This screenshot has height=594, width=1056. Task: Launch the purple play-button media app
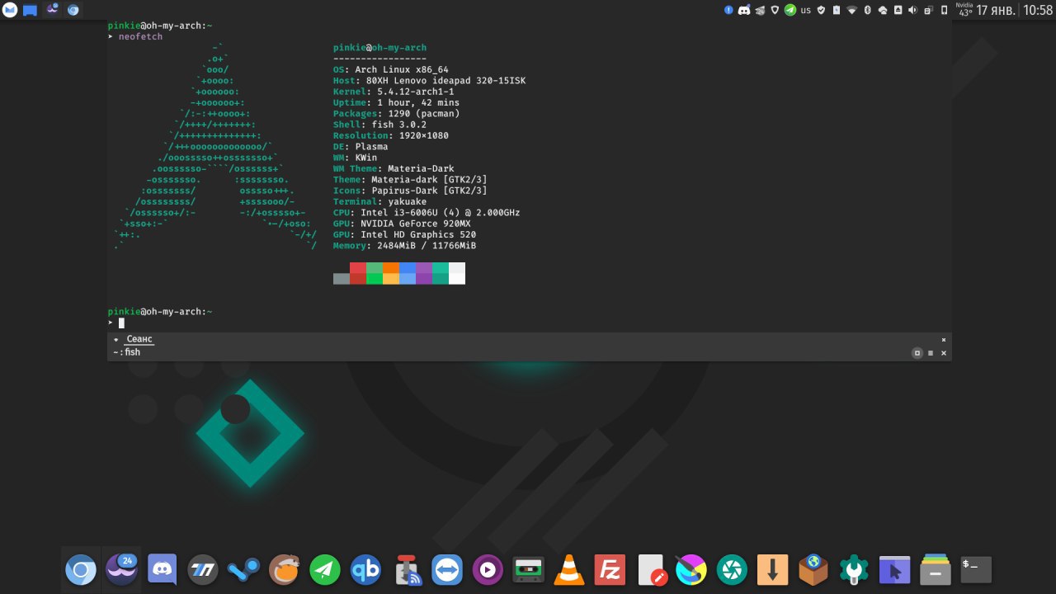[488, 570]
